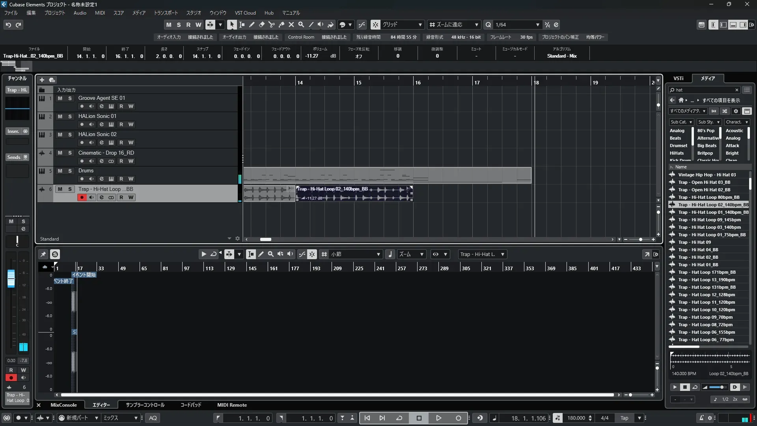This screenshot has width=757, height=426.
Task: Open the グリッド snap type dropdown
Action: click(x=420, y=25)
